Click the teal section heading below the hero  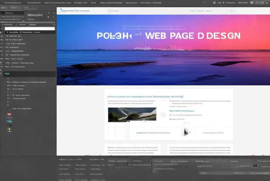point(145,97)
